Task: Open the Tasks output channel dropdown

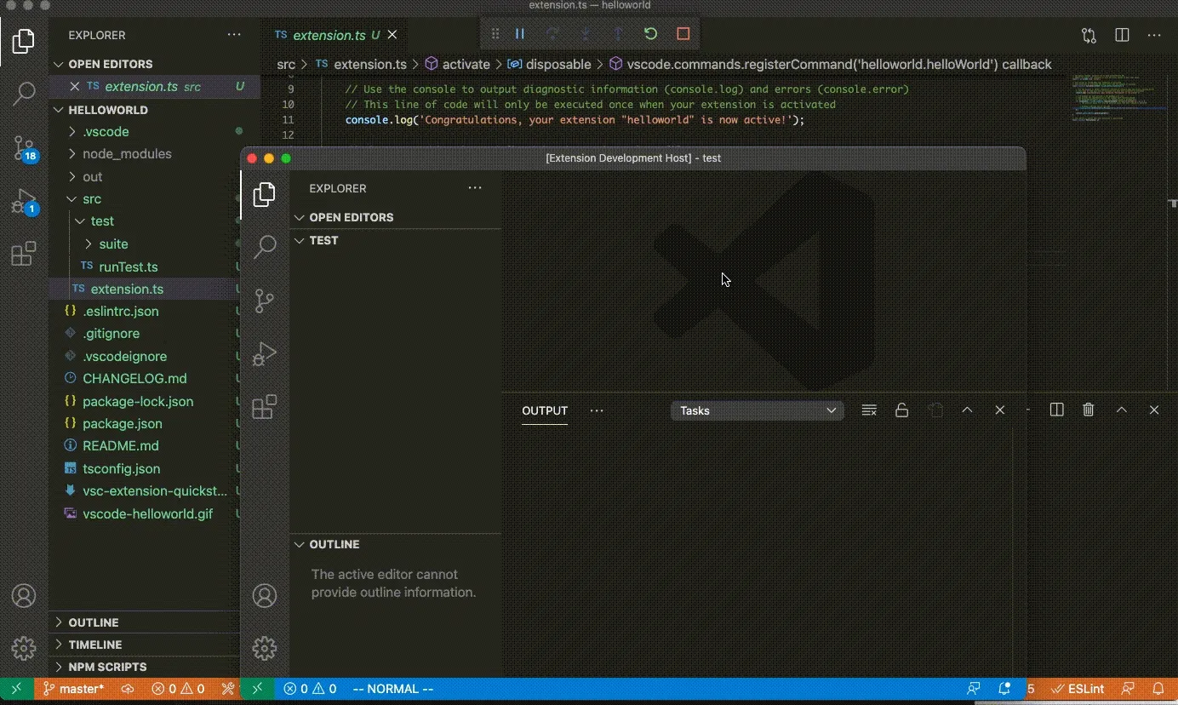Action: pos(757,410)
